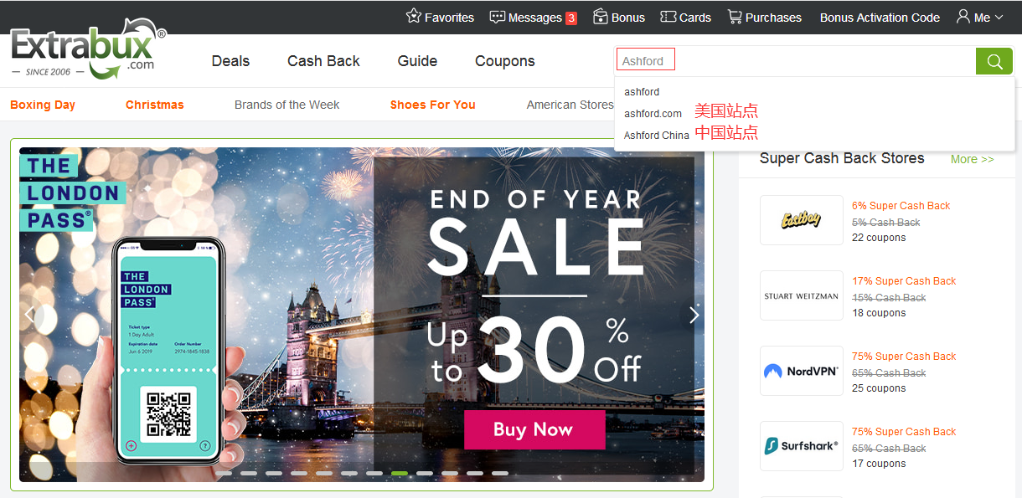Click the green search magnifier button

point(994,61)
